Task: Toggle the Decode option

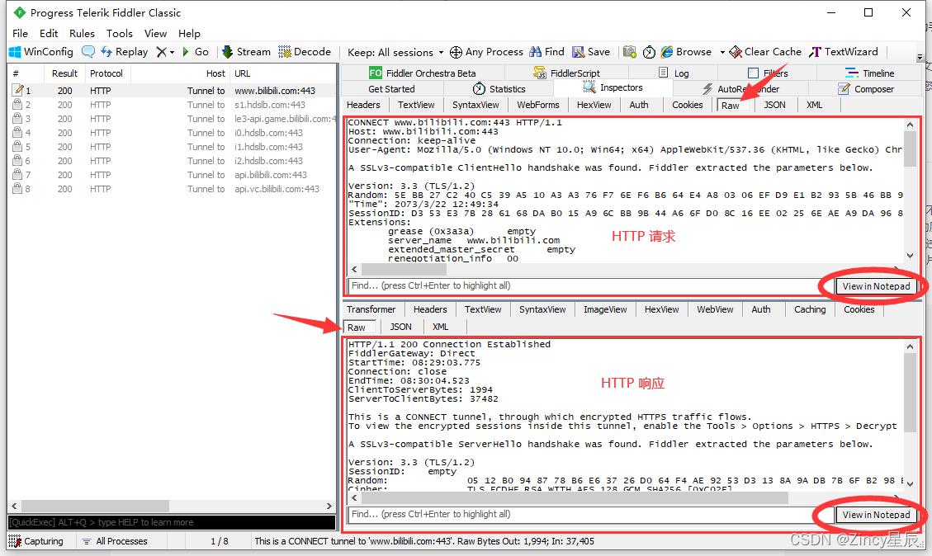Action: pos(305,52)
